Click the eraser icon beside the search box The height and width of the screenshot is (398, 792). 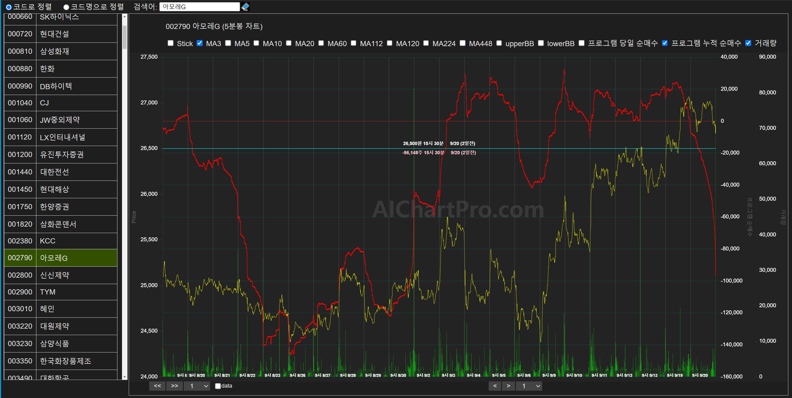(x=245, y=7)
